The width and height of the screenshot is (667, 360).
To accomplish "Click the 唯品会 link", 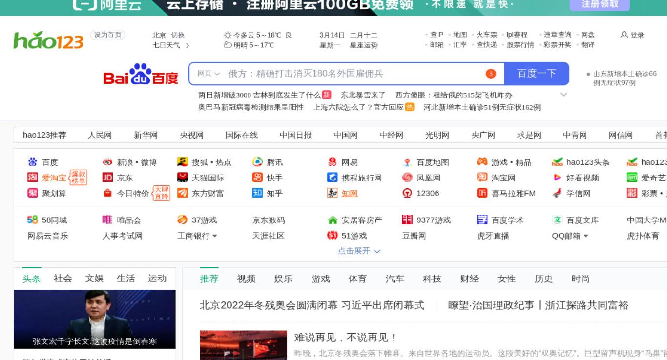I will point(129,220).
